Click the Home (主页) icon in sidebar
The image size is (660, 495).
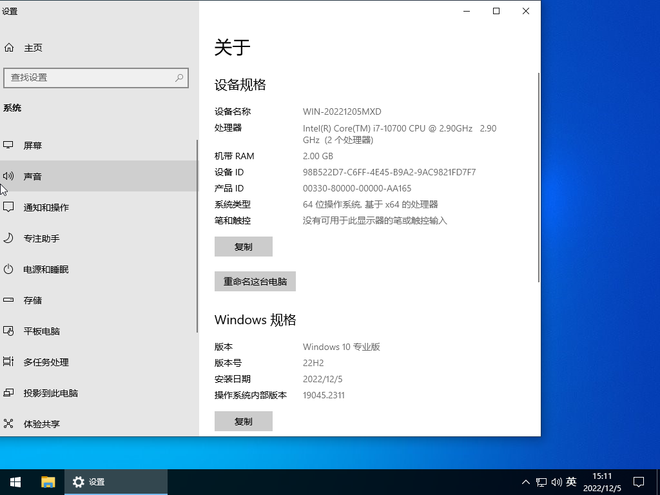(9, 48)
